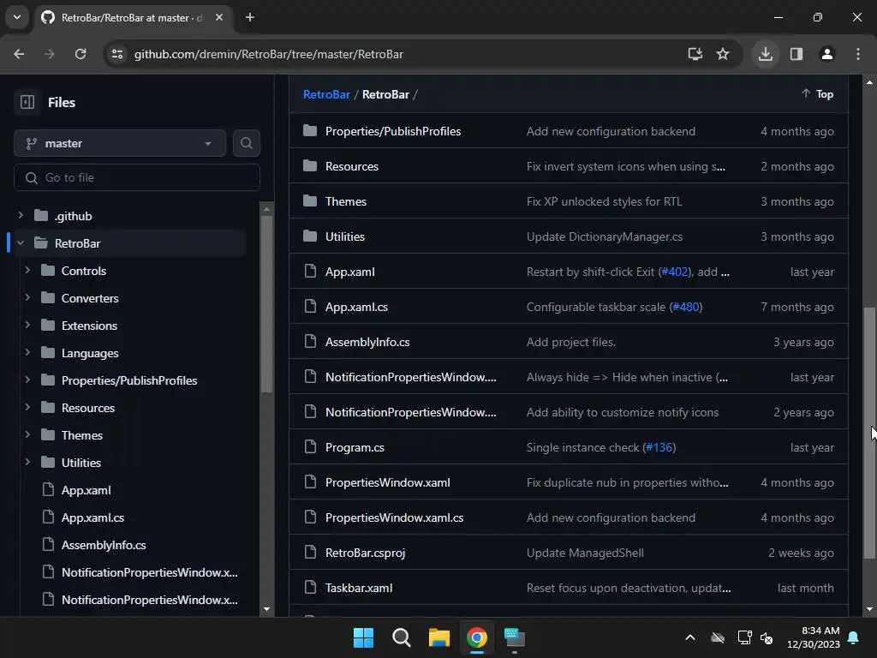The width and height of the screenshot is (877, 658).
Task: Focus the Go to file input
Action: 137,177
